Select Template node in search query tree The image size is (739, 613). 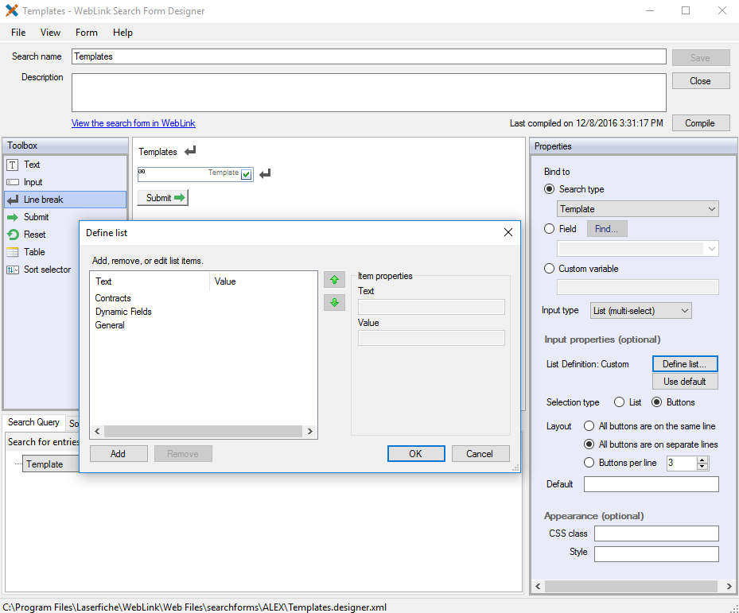[50, 464]
